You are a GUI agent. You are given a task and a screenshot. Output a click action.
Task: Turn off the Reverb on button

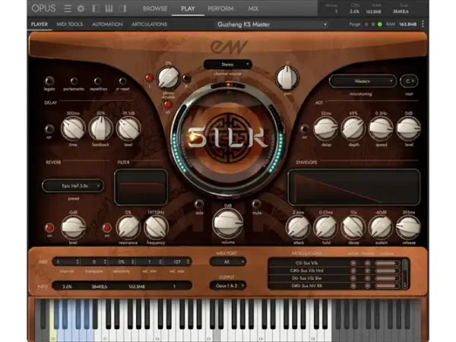49,227
